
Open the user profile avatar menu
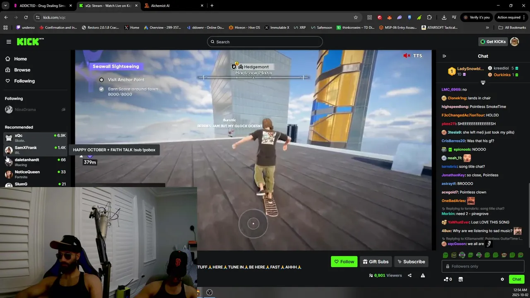(515, 41)
